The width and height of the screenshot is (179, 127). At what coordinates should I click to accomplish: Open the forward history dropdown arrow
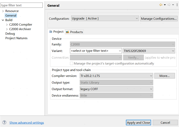[173, 5]
